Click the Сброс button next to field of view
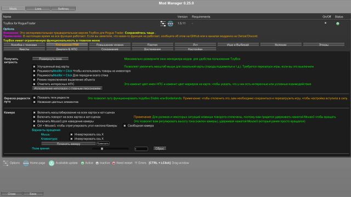The width and height of the screenshot is (351, 197). click(160, 148)
